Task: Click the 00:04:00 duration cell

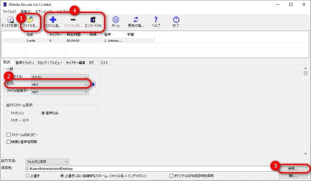Action: point(73,40)
